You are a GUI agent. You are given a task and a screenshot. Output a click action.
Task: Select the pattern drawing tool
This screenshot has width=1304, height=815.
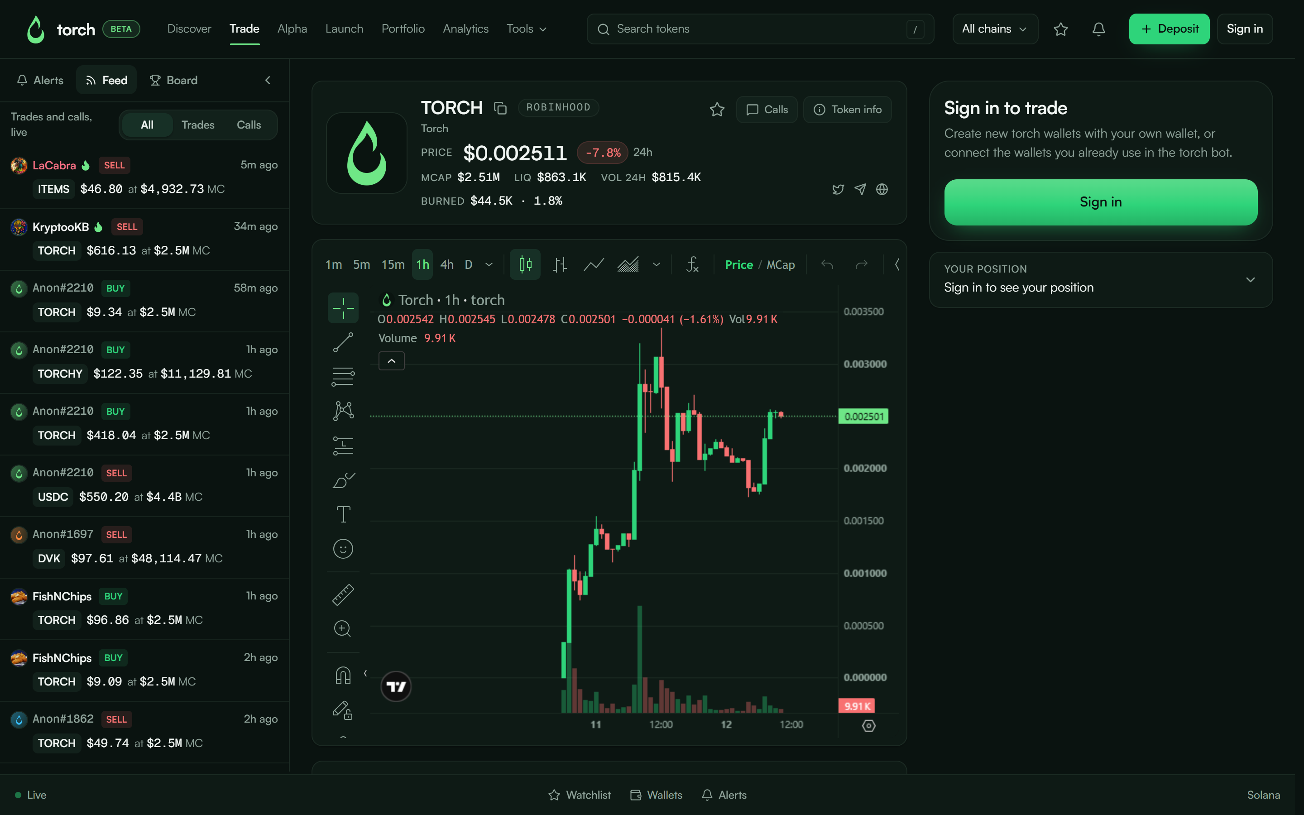tap(343, 411)
